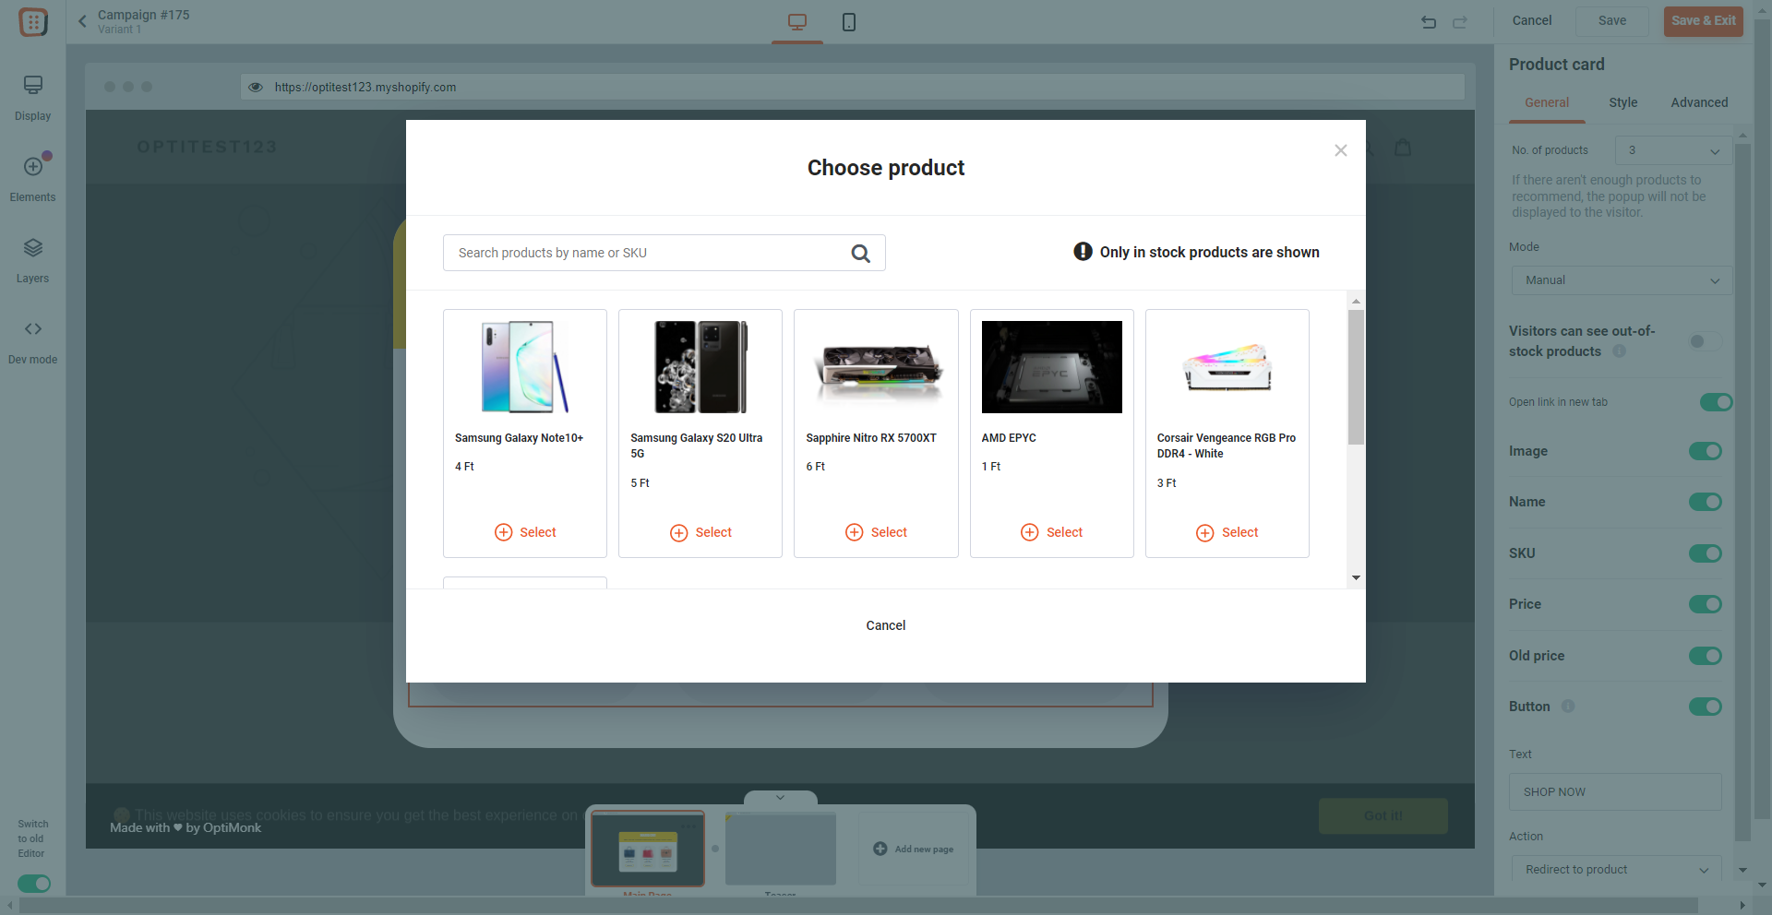Viewport: 1772px width, 915px height.
Task: Click info icon next to Button label
Action: pyautogui.click(x=1568, y=707)
